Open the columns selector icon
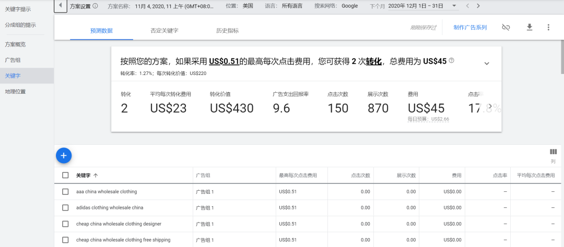Viewport: 564px width, 247px height. (553, 152)
